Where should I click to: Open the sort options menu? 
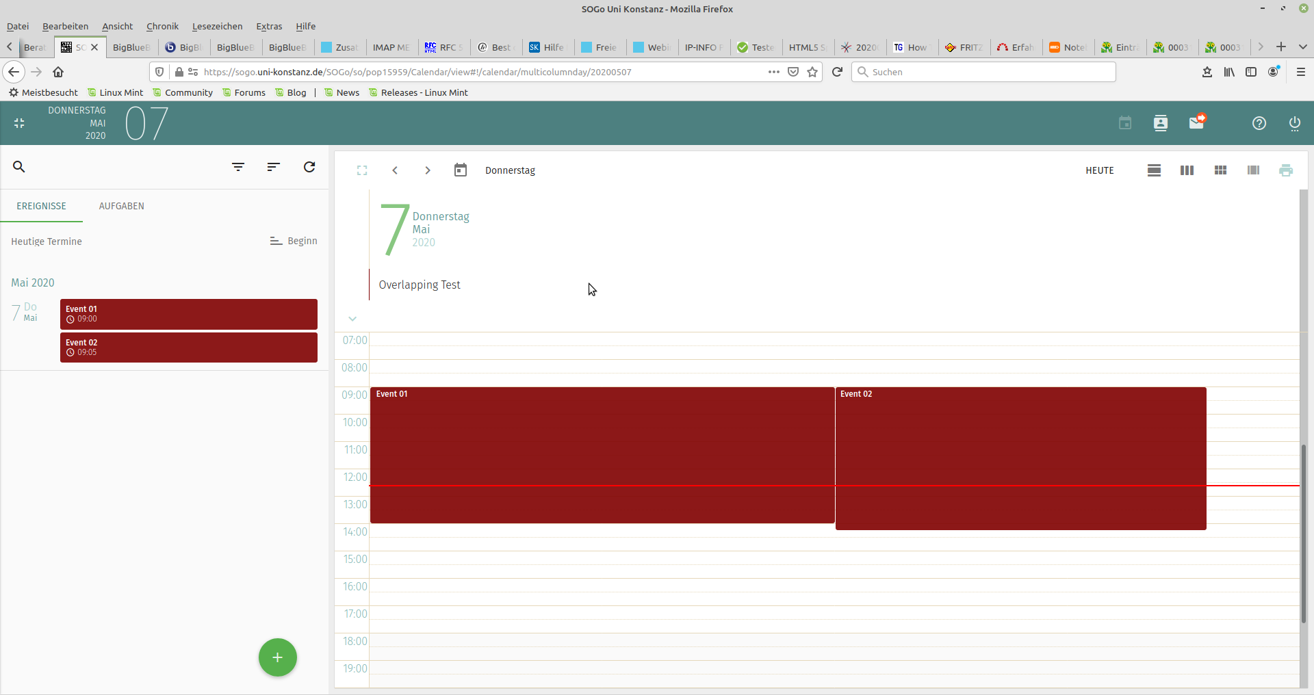click(274, 167)
